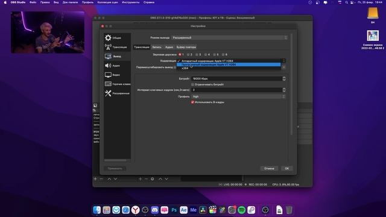Select audio track 5 radio button
The height and width of the screenshot is (217, 386).
[x=215, y=55]
